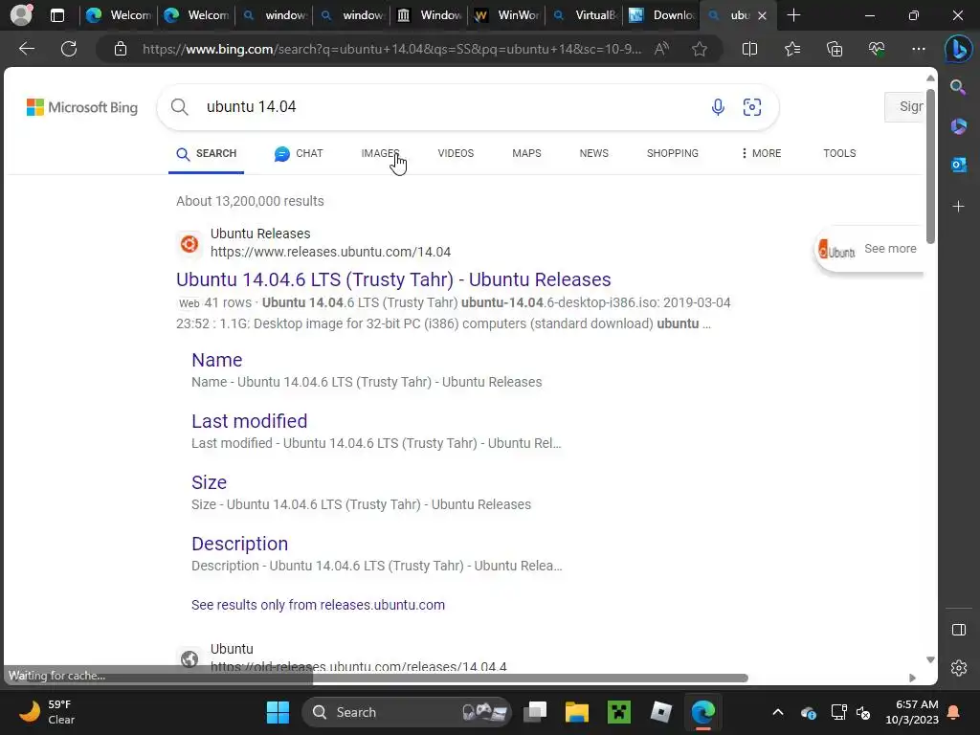This screenshot has width=980, height=735.
Task: Open File Explorer from taskbar
Action: (x=576, y=712)
